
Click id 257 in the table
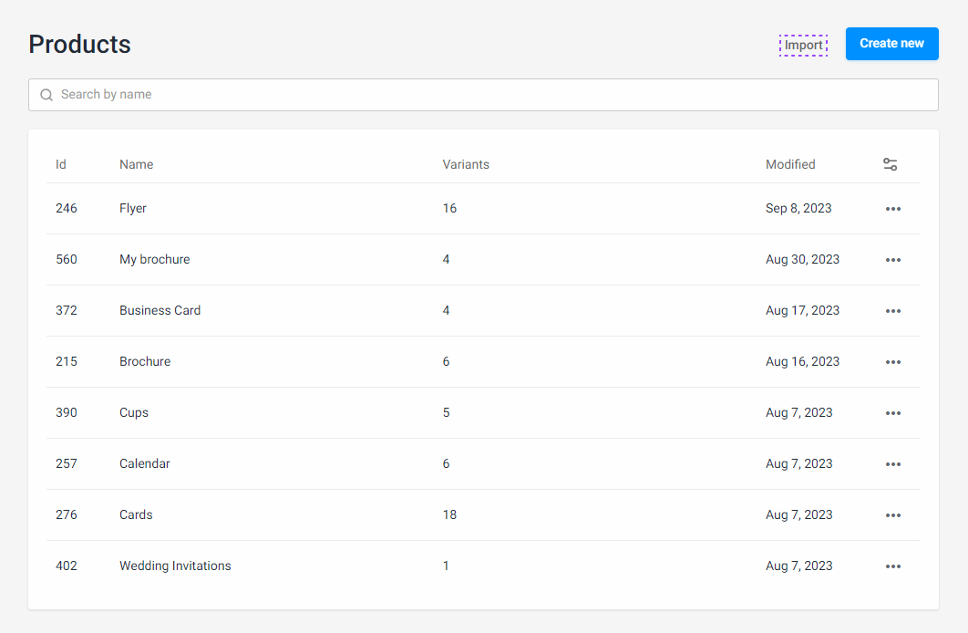[66, 463]
